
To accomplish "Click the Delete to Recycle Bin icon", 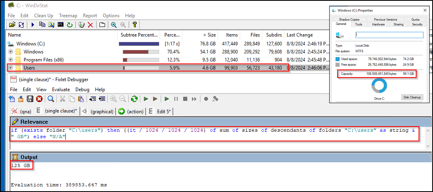I will (81, 25).
